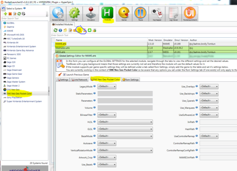This screenshot has width=237, height=171.
Task: Click the UseSoftwareList help icon
Action: (x=197, y=114)
